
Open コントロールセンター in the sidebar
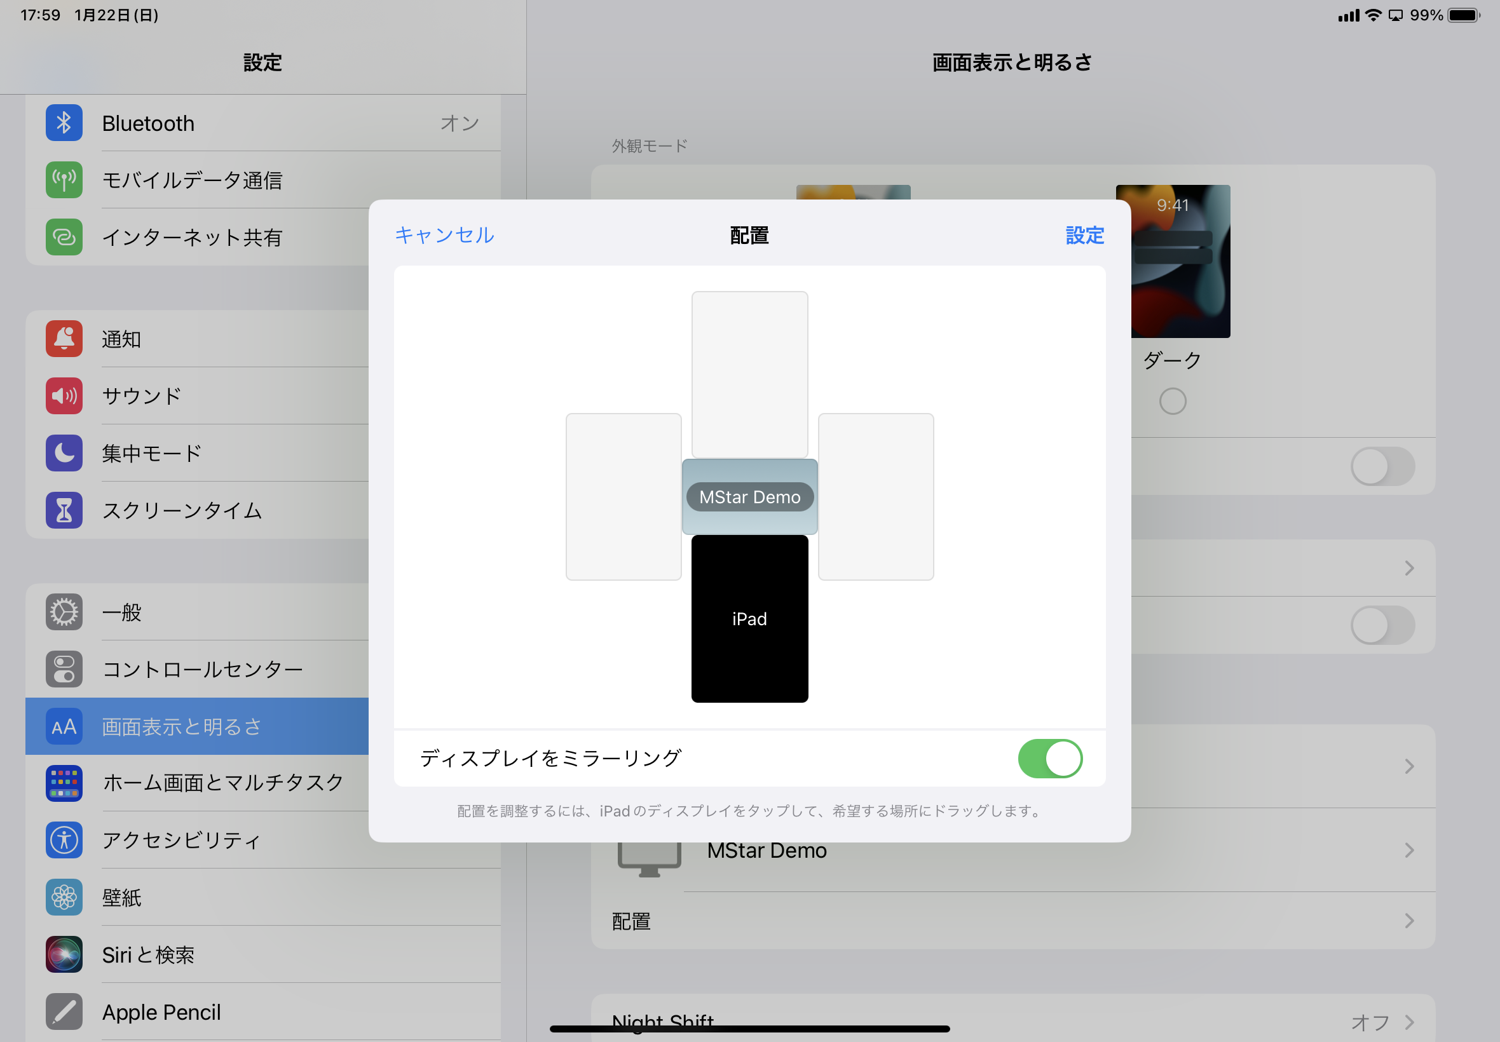203,669
